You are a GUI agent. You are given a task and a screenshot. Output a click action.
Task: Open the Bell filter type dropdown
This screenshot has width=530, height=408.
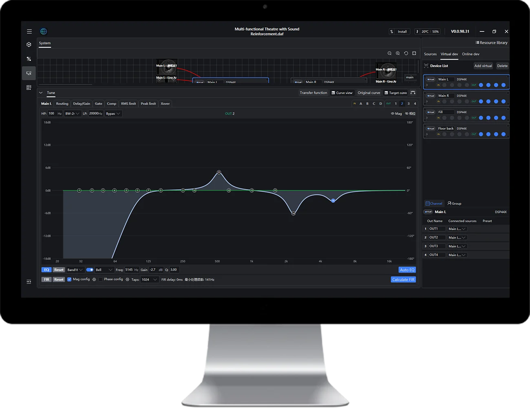coord(104,270)
